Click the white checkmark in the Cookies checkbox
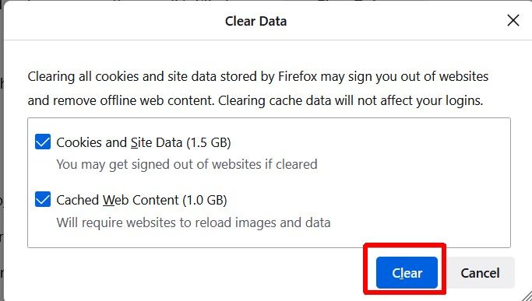532x301 pixels. [x=43, y=142]
